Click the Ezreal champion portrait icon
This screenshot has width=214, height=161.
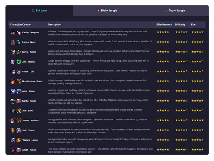click(x=13, y=52)
